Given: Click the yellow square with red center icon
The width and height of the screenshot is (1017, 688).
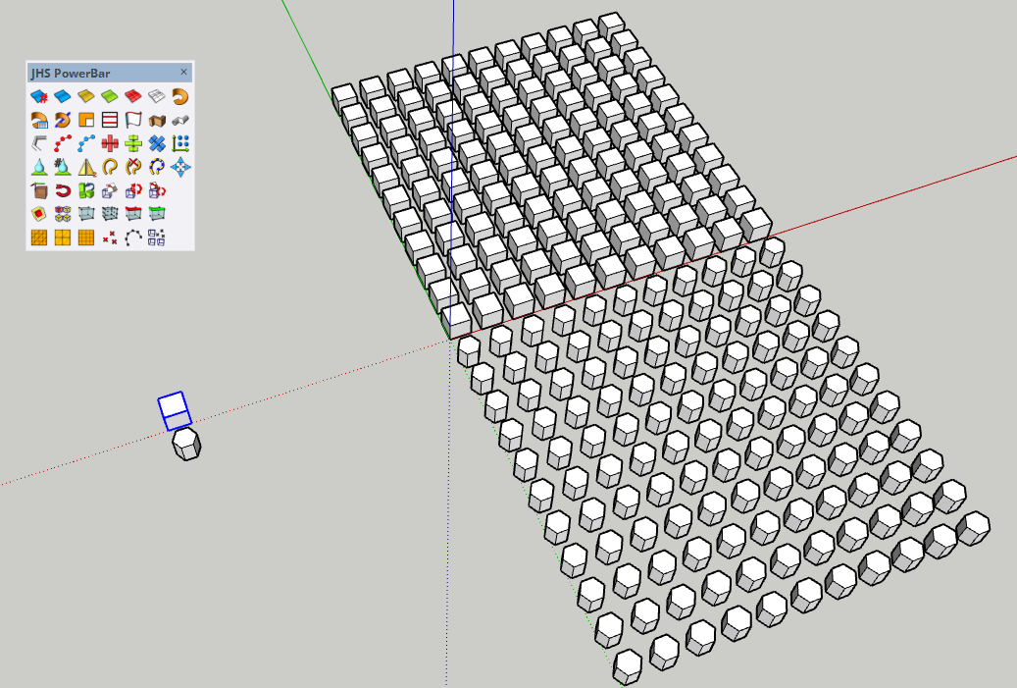Looking at the screenshot, I should (x=39, y=214).
